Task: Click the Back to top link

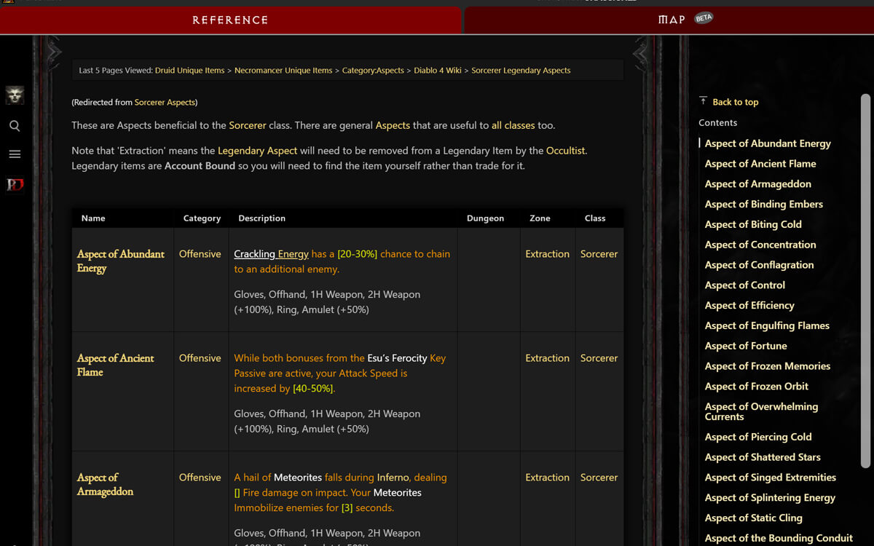Action: (735, 102)
